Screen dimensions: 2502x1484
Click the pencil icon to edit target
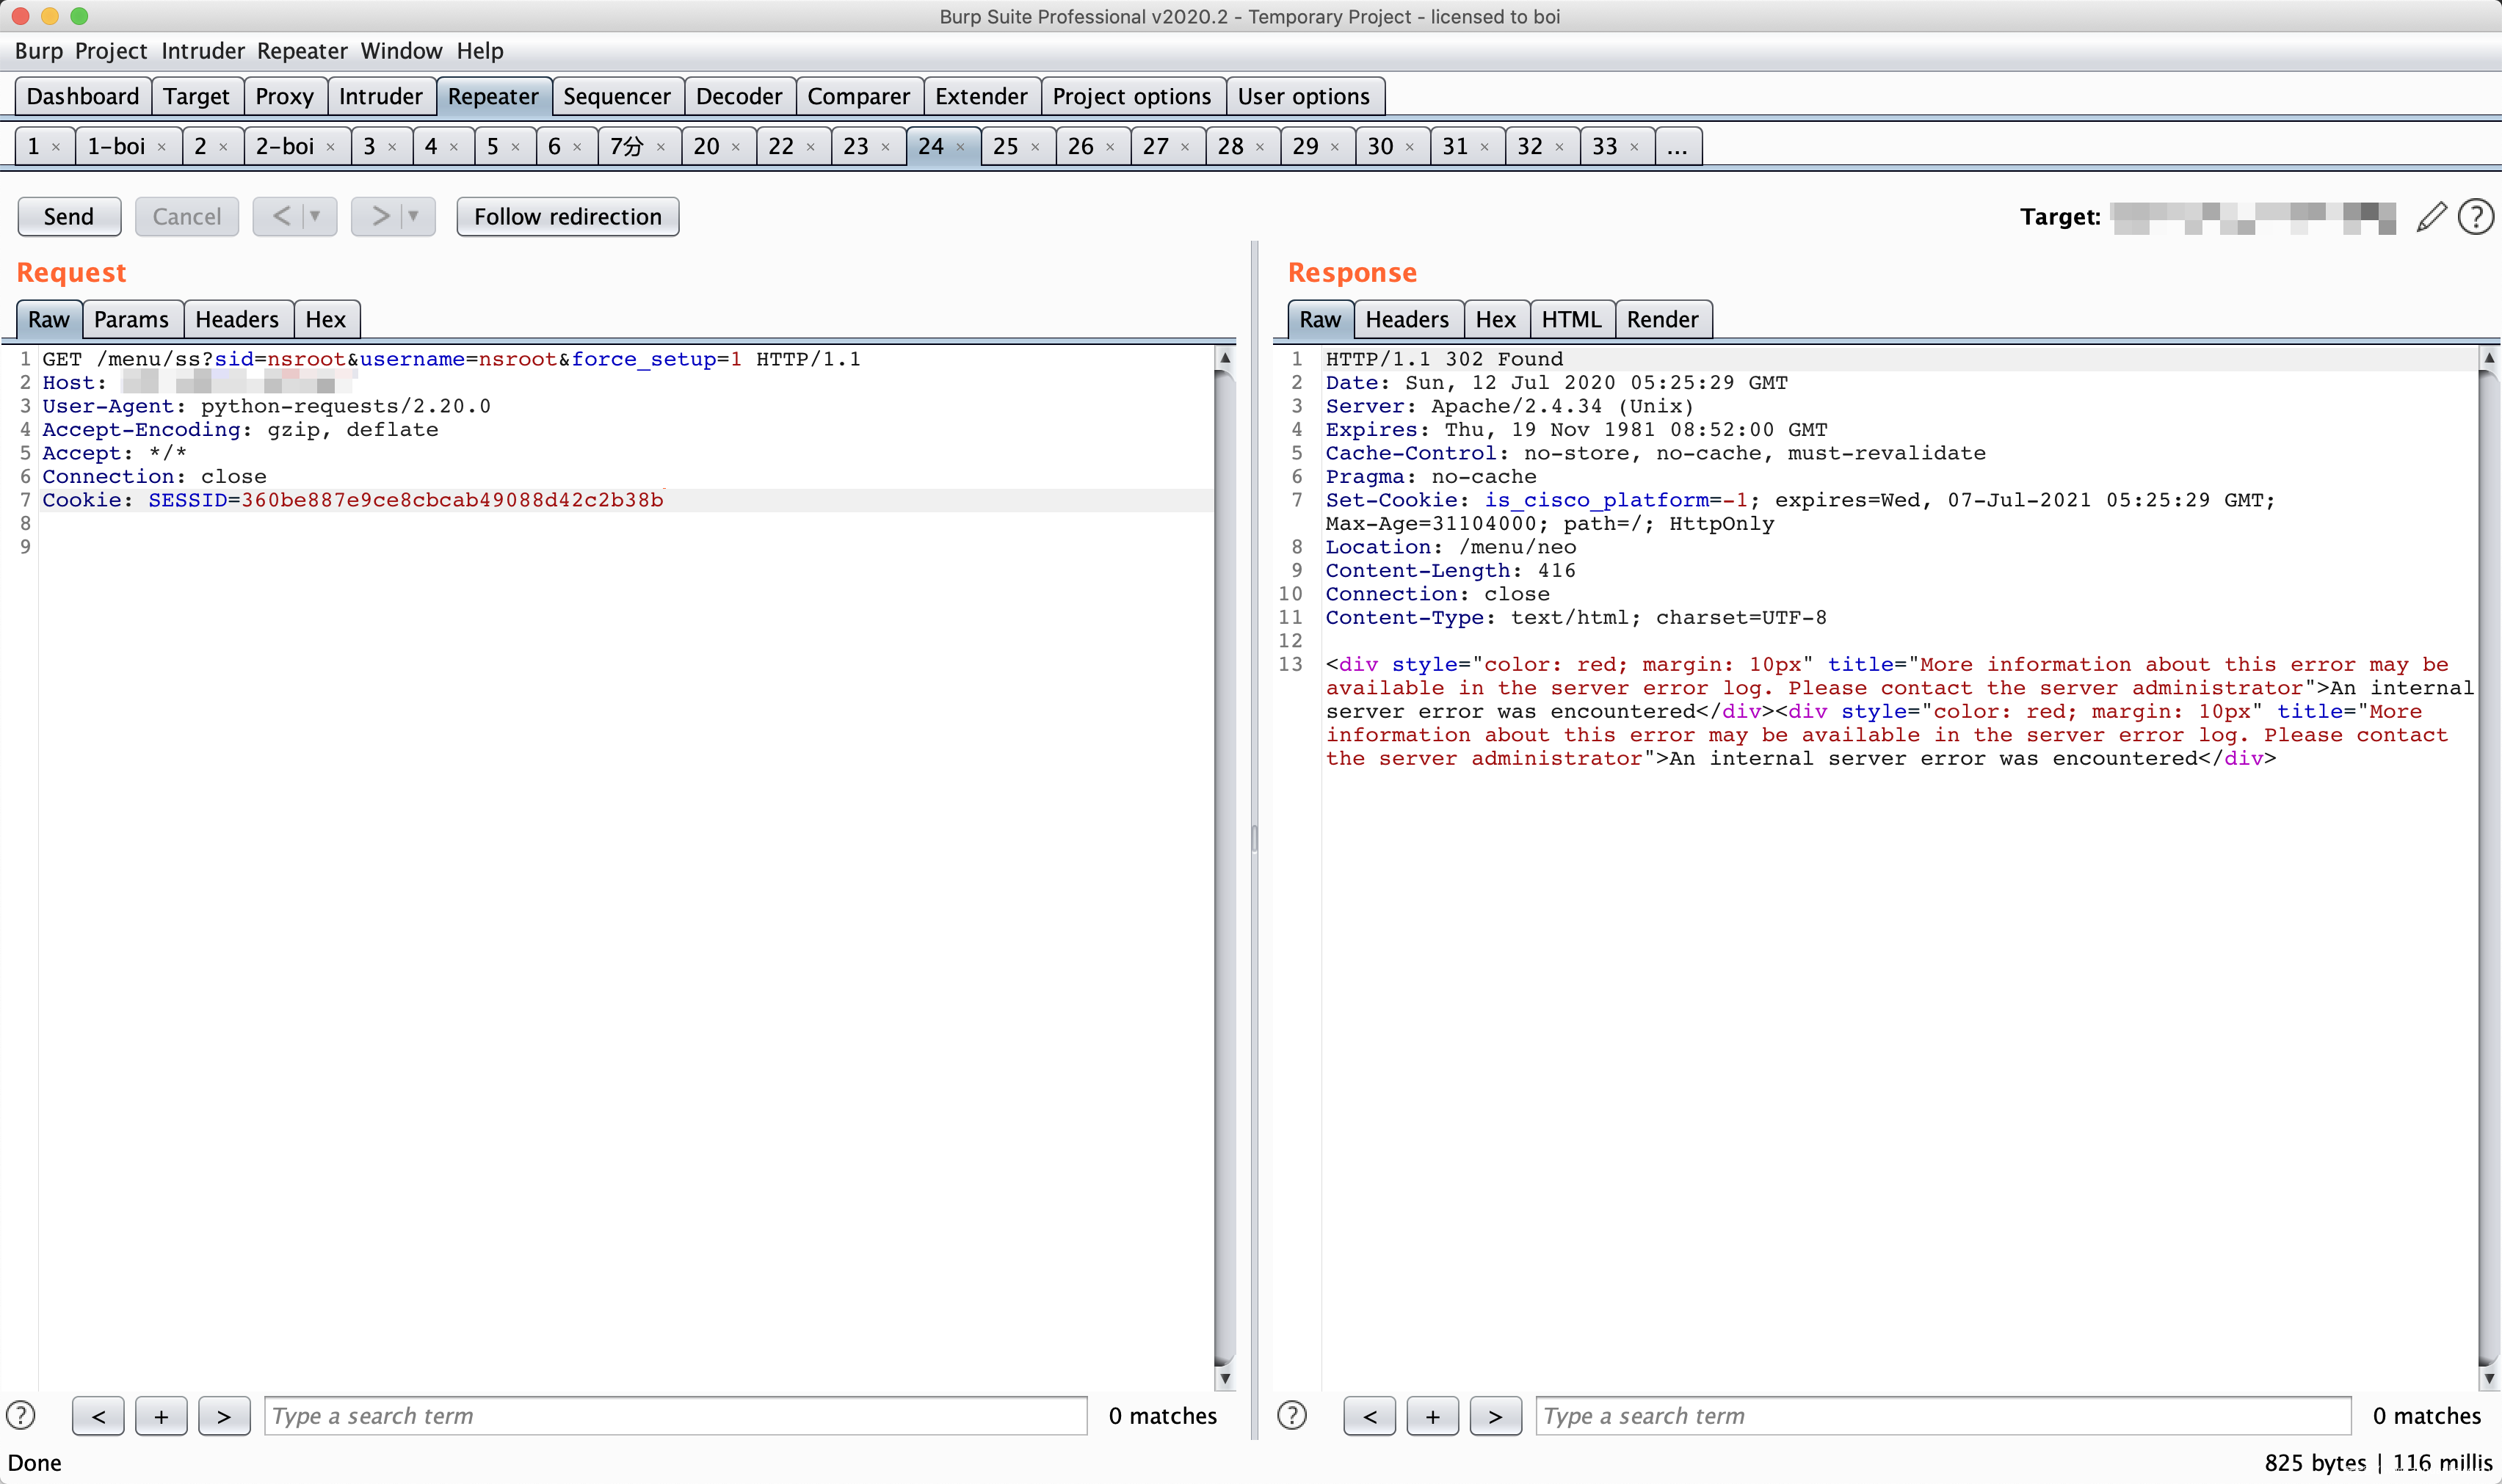pos(2431,216)
